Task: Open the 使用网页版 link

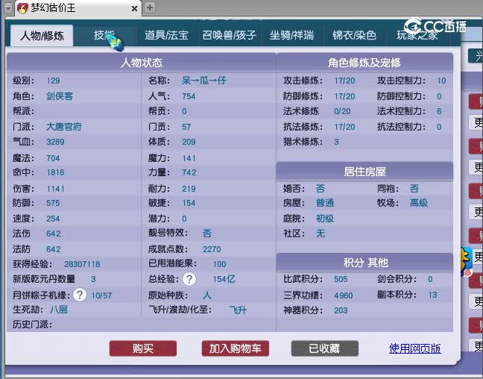Action: click(x=414, y=348)
